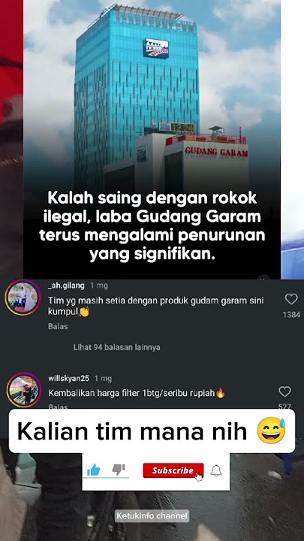The width and height of the screenshot is (304, 541).
Task: Tap the thumbs up icon
Action: tap(93, 470)
